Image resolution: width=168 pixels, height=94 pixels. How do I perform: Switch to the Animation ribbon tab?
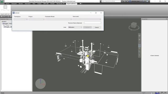28,4
